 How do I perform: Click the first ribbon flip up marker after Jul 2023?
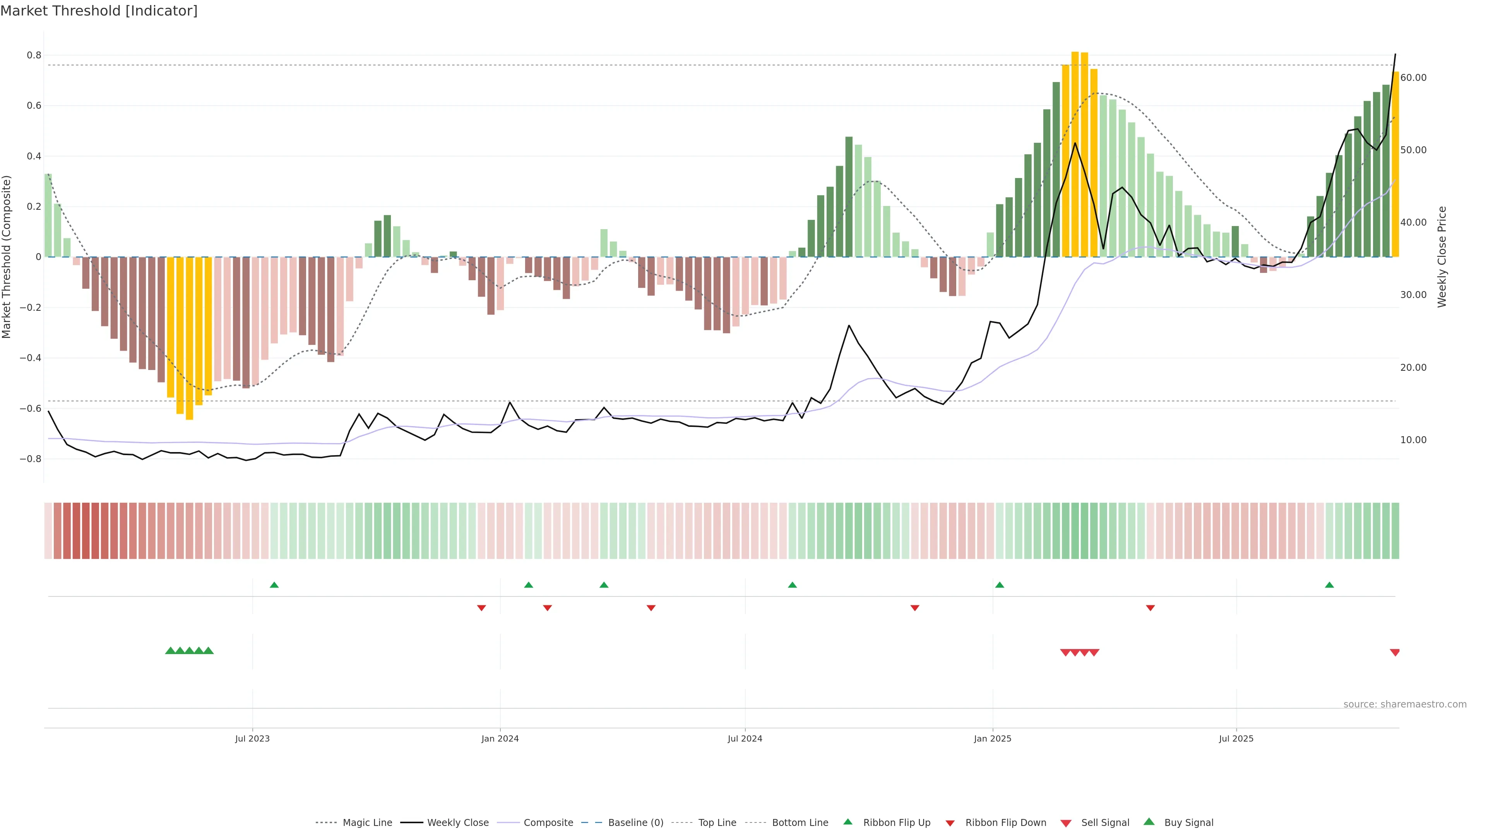click(x=274, y=585)
